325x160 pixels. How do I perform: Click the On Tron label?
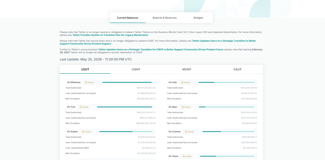tap(71, 107)
